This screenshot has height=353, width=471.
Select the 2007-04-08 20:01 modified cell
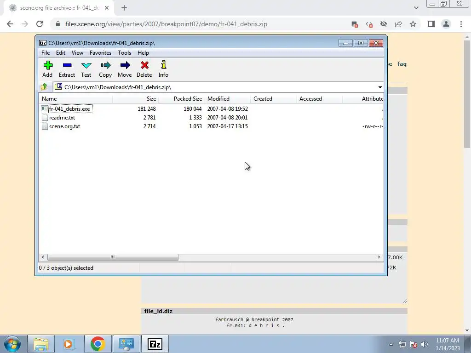[227, 117]
